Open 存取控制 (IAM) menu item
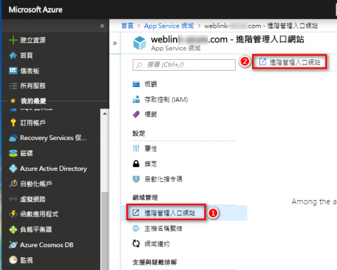The height and width of the screenshot is (270, 337). pyautogui.click(x=160, y=100)
